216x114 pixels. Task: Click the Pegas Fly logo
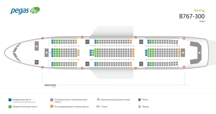[25, 10]
